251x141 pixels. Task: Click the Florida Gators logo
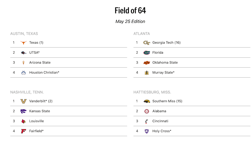point(147,52)
